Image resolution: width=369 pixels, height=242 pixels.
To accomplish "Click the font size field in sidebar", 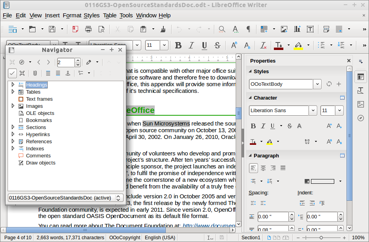I will coord(328,111).
